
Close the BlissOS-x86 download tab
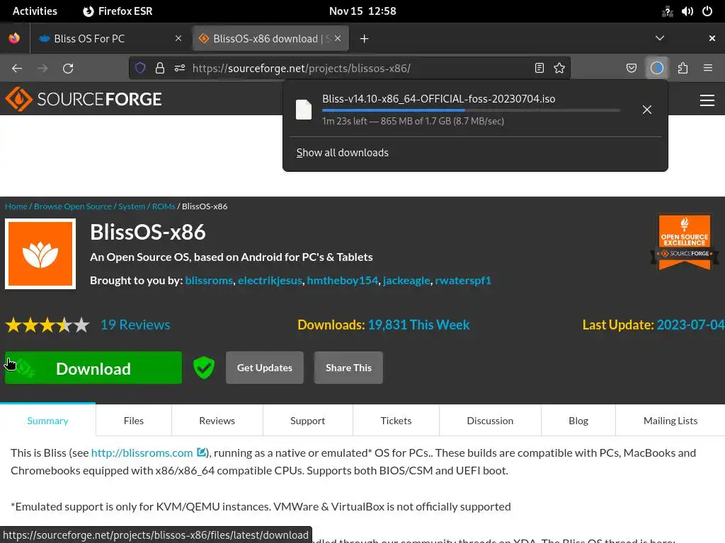coord(338,38)
